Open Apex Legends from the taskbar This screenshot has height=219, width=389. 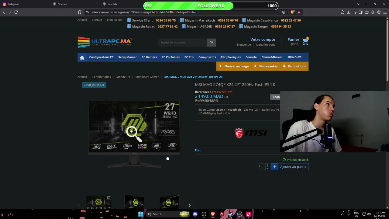pyautogui.click(x=222, y=214)
